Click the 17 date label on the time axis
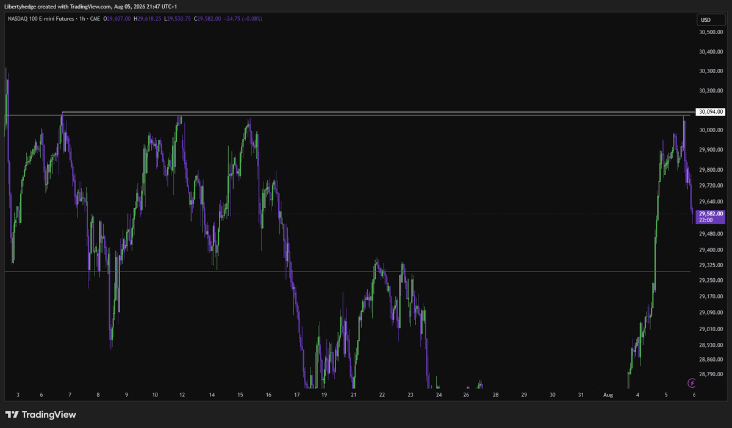This screenshot has height=428, width=732. (296, 395)
